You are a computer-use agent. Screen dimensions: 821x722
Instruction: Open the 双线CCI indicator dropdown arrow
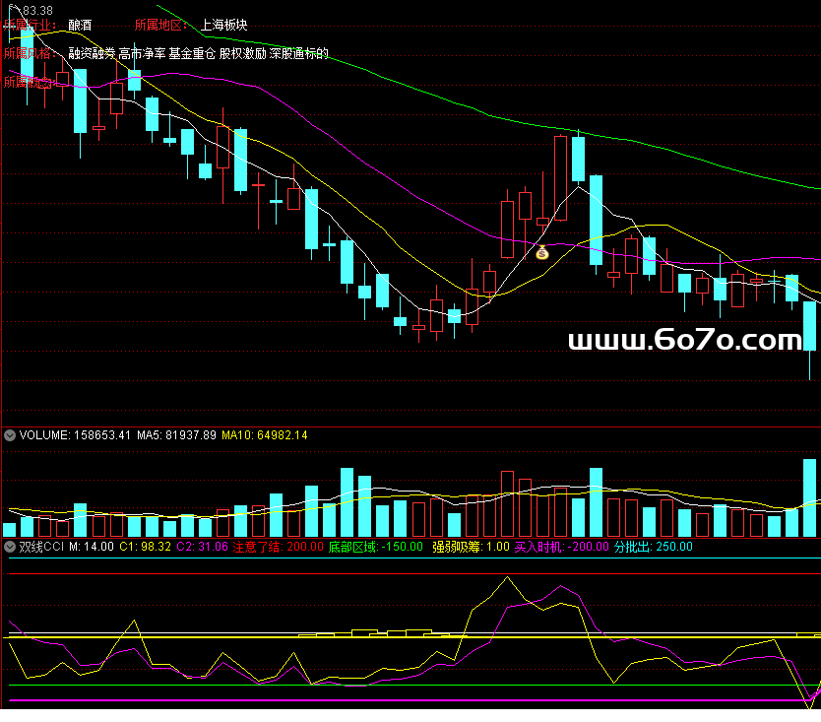tap(10, 547)
